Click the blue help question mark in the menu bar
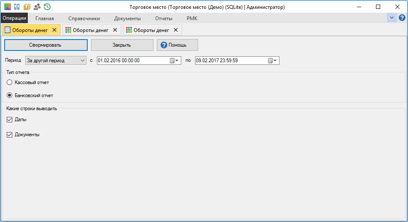Screen dimensions: 408x222 [x=402, y=18]
